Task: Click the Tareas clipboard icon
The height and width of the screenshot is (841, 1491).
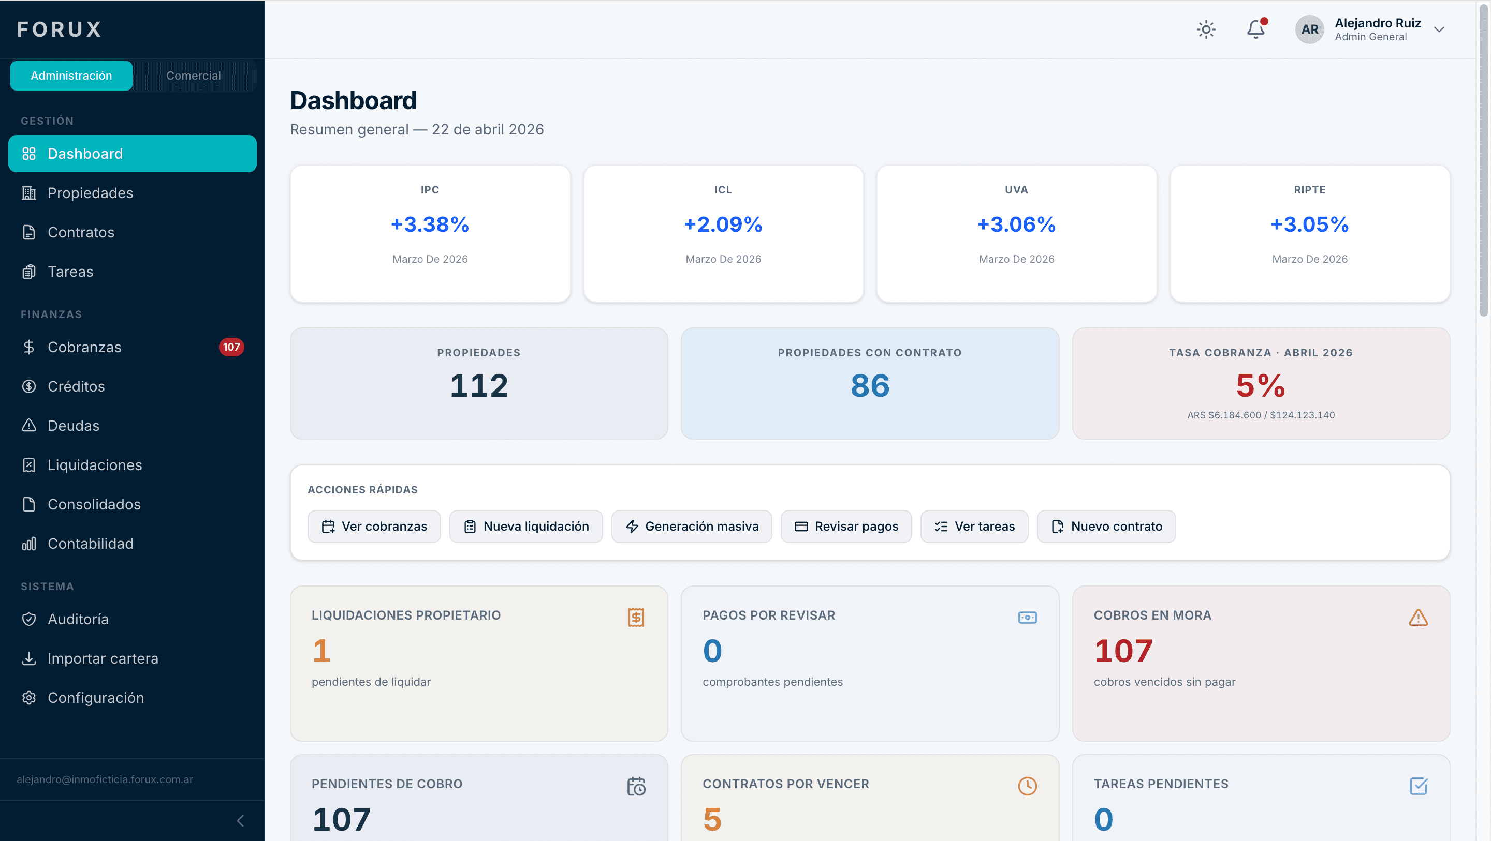Action: pyautogui.click(x=29, y=272)
